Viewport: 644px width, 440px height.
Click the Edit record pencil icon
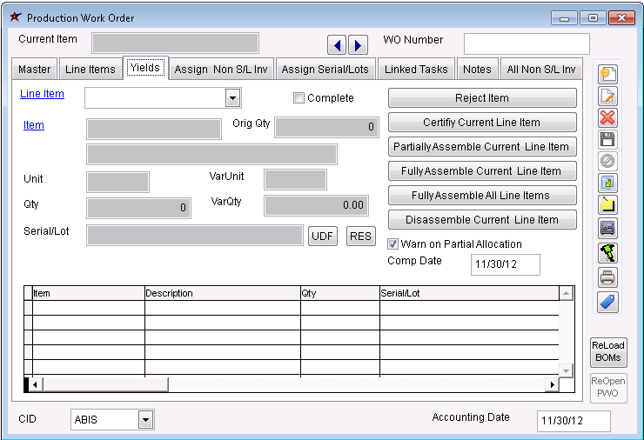click(x=608, y=97)
